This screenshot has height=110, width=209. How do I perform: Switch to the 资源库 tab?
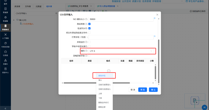click(x=17, y=6)
